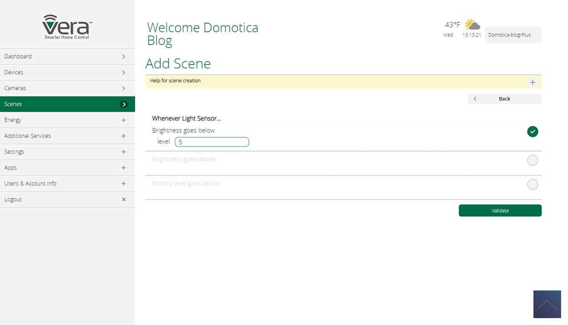Click the Cameras chevron icon
Screen dimensions: 568x325
point(124,88)
